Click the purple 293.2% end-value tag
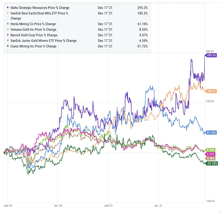 [x=211, y=55]
